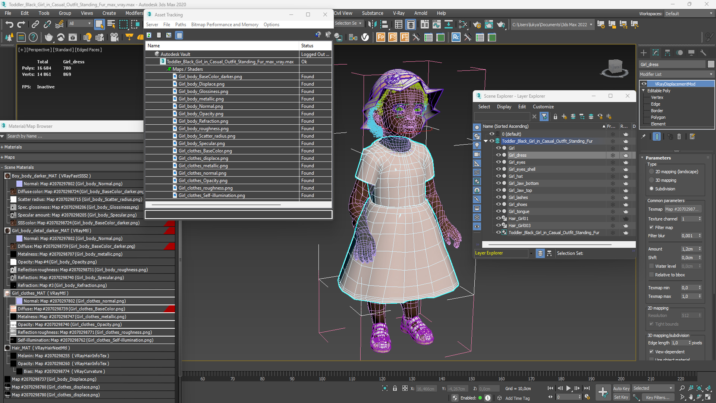This screenshot has height=403, width=716.
Task: Collapse the Editable Poly sub-object tree
Action: point(643,91)
